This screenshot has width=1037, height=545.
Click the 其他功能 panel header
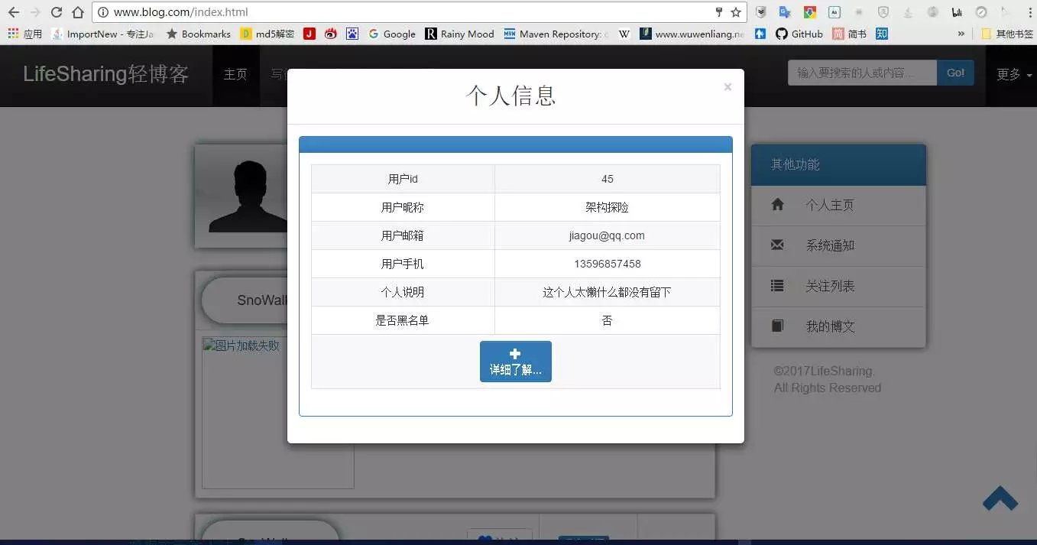pyautogui.click(x=838, y=164)
